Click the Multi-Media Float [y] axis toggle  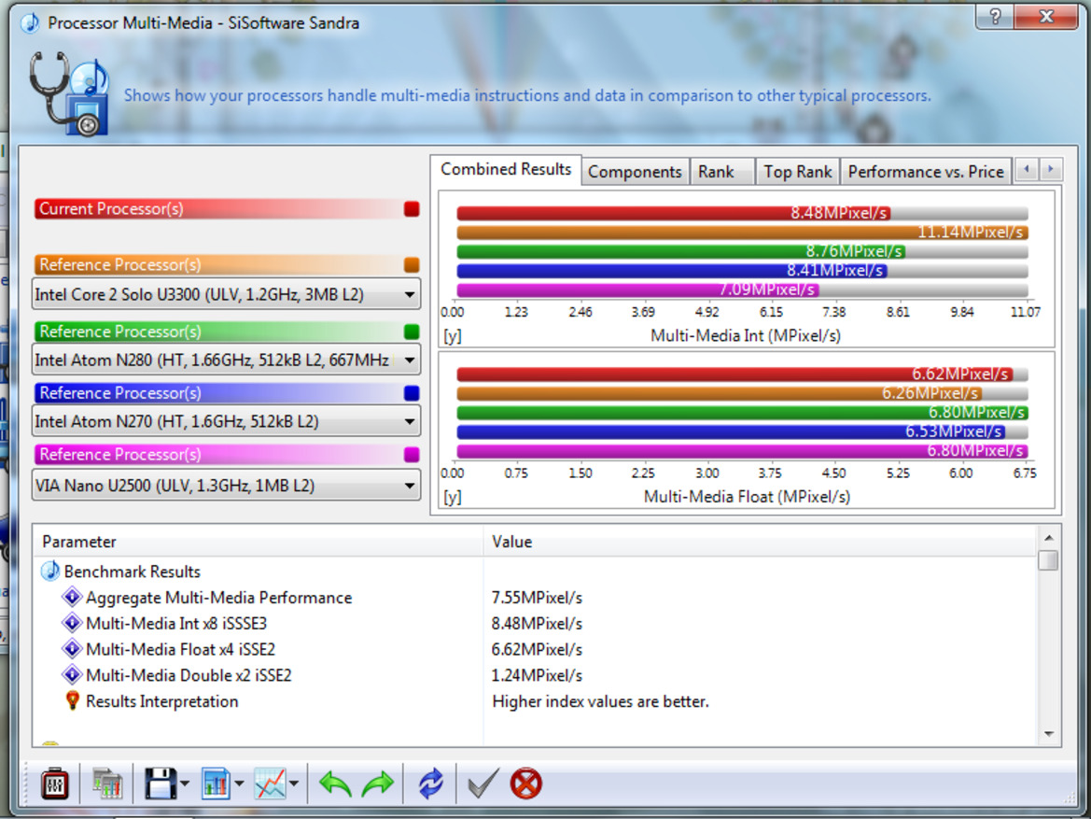click(453, 497)
